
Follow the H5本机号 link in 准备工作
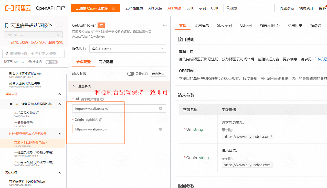(319, 59)
